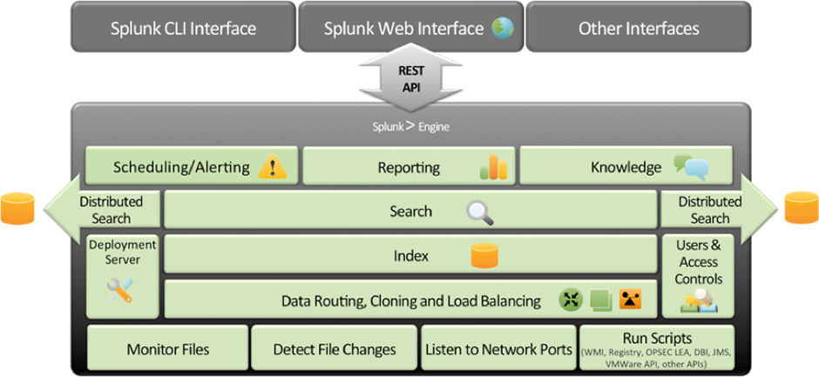Select the Run Scripts block
The width and height of the screenshot is (819, 377).
(657, 349)
